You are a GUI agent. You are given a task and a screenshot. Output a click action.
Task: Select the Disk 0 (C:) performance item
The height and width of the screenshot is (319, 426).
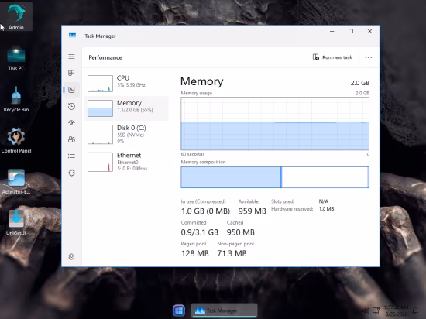click(x=126, y=135)
